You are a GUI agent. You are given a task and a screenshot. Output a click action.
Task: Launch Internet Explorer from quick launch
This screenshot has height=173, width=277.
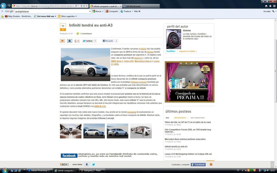[20, 170]
